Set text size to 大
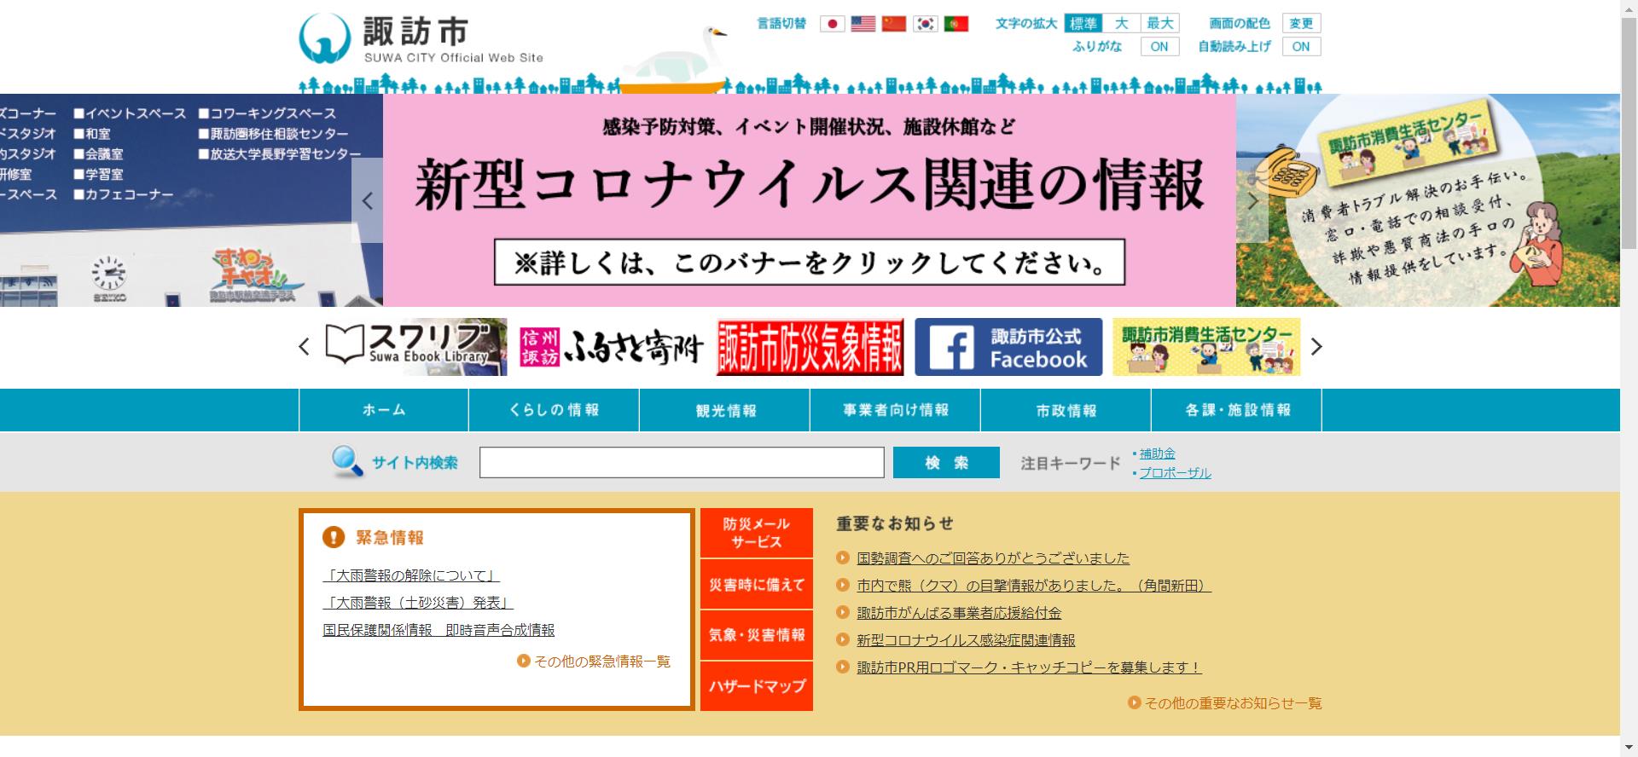 [x=1121, y=24]
